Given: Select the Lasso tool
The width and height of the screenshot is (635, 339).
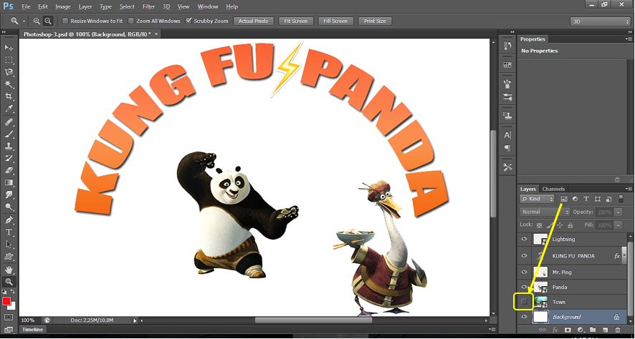Looking at the screenshot, I should point(9,72).
